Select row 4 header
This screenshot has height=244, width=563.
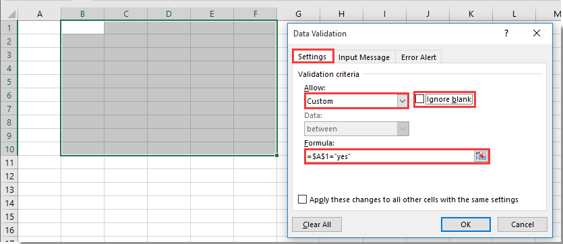pos(9,68)
